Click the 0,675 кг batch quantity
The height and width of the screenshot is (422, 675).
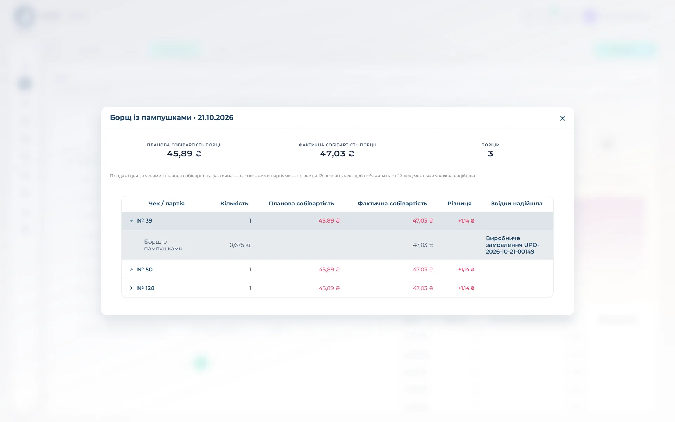coord(240,245)
